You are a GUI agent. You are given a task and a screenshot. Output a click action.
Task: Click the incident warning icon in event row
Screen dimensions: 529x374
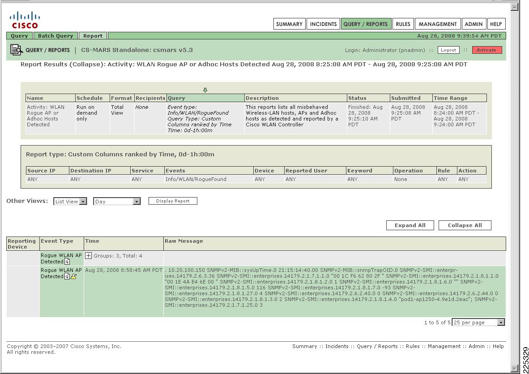(73, 276)
